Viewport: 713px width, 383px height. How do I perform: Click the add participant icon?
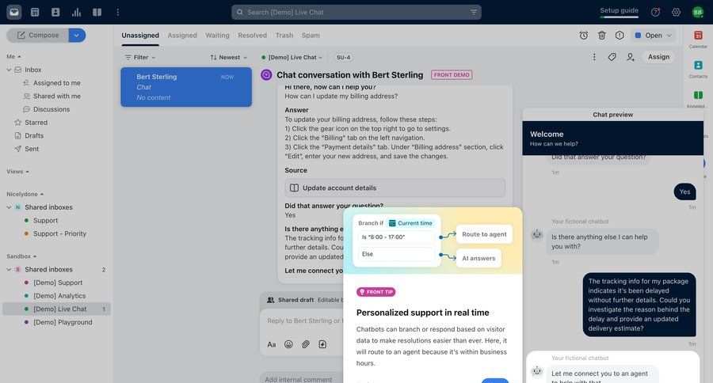tap(631, 57)
